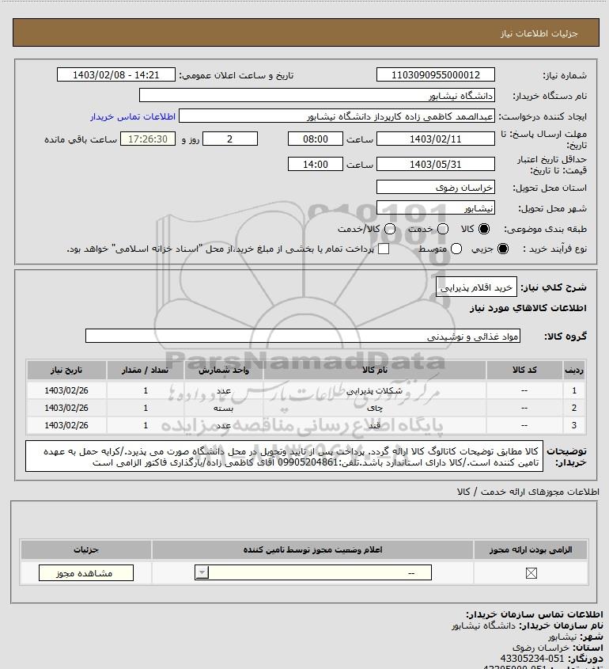609x669 pixels.
Task: Click the اطلاعات مجوزهای ارائه خدمت / کالا heading
Action: (x=528, y=492)
